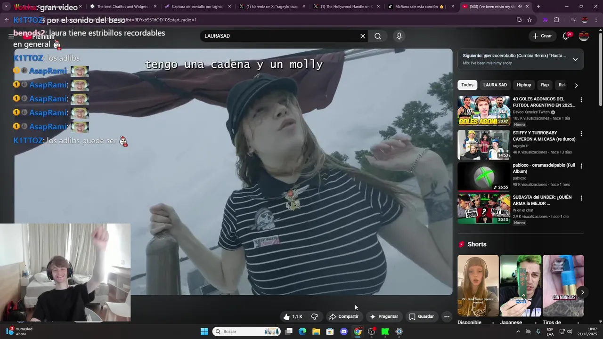Open the Crear menu
Image resolution: width=603 pixels, height=339 pixels.
[542, 36]
